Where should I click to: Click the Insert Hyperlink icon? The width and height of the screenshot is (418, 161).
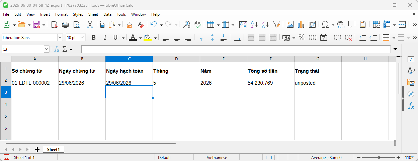341,24
